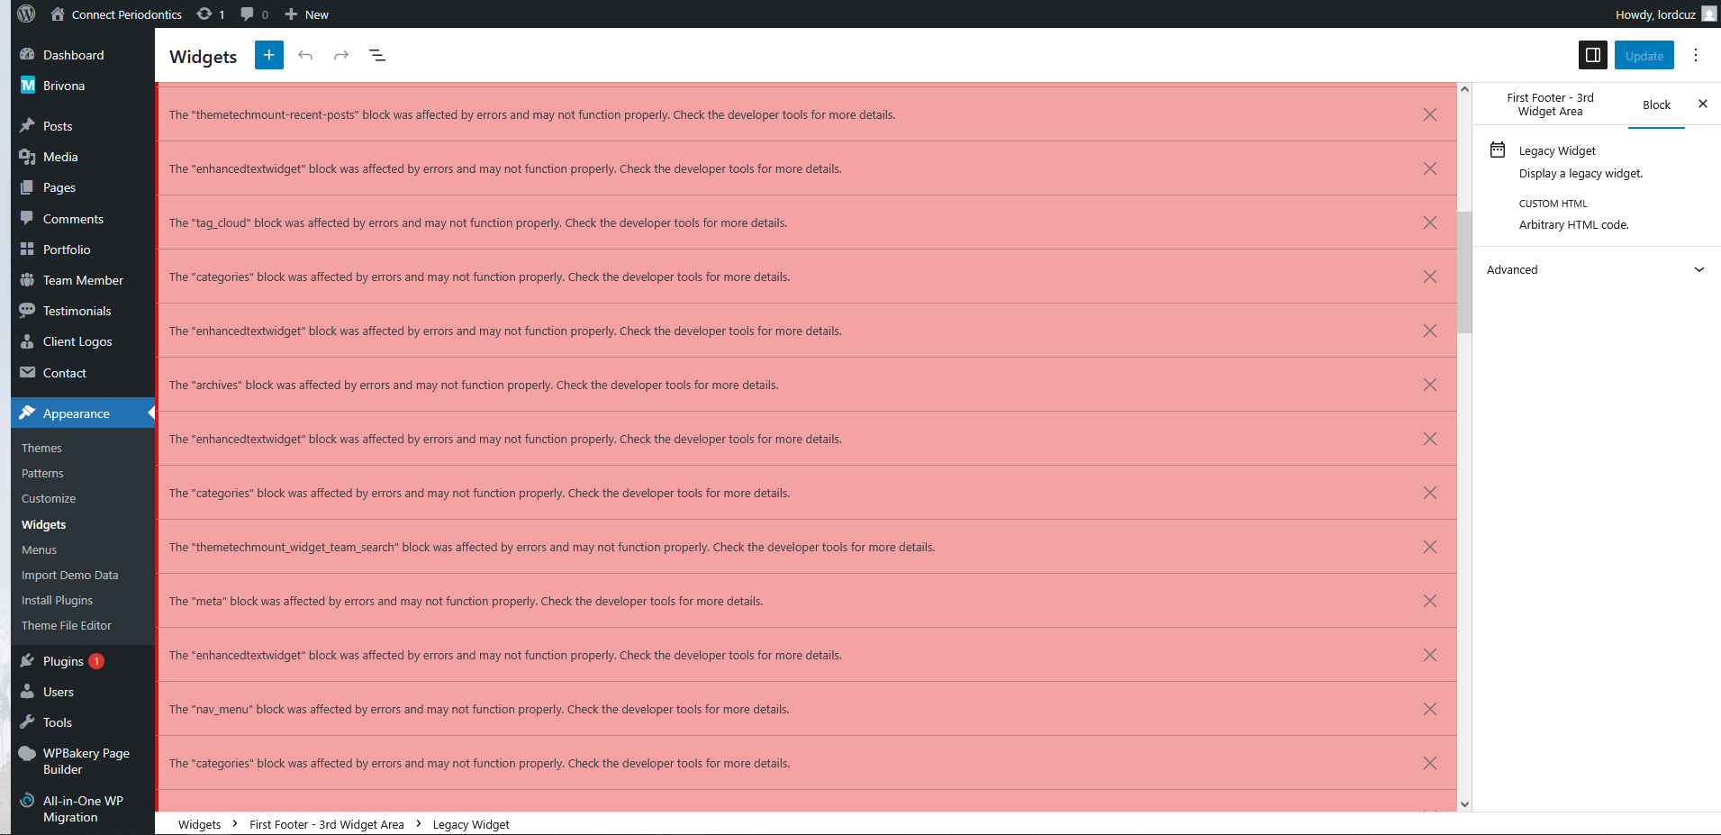Open the Customize submenu link
Viewport: 1721px width, 835px height.
coord(49,498)
